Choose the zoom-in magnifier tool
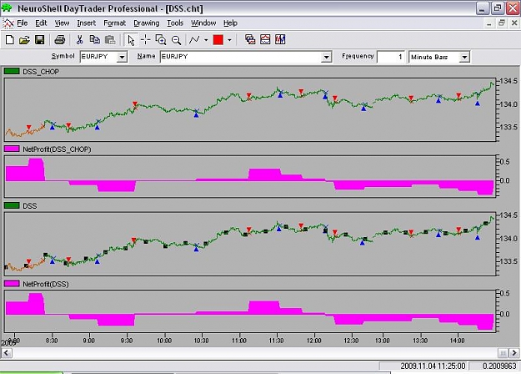The image size is (521, 374). coord(161,40)
